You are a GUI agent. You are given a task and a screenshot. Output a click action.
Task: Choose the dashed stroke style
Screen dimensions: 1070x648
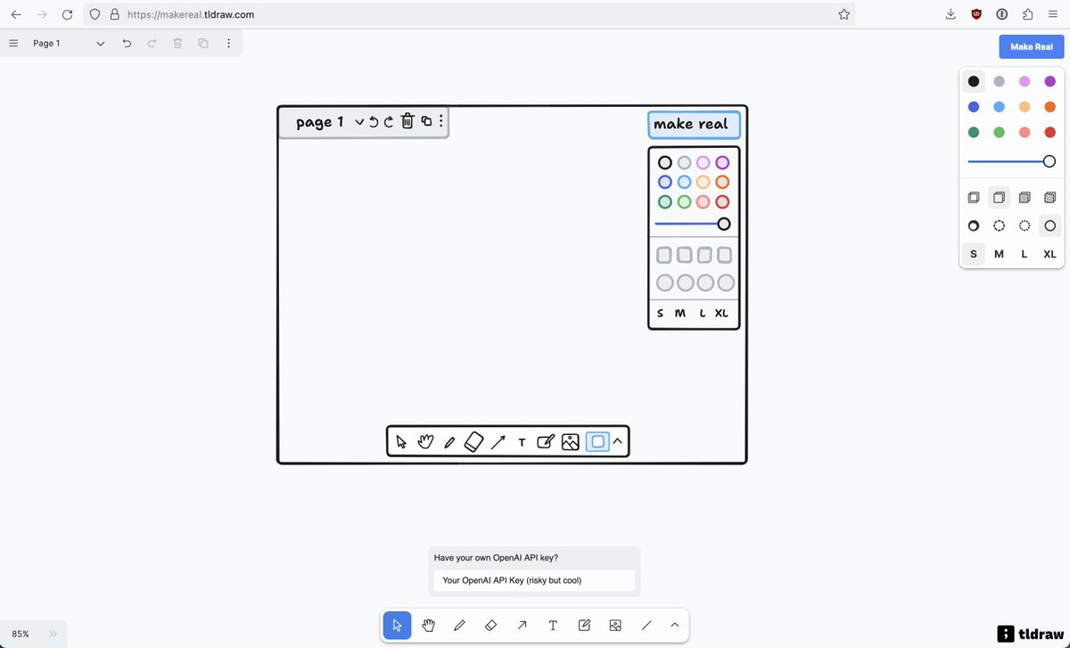tap(999, 226)
